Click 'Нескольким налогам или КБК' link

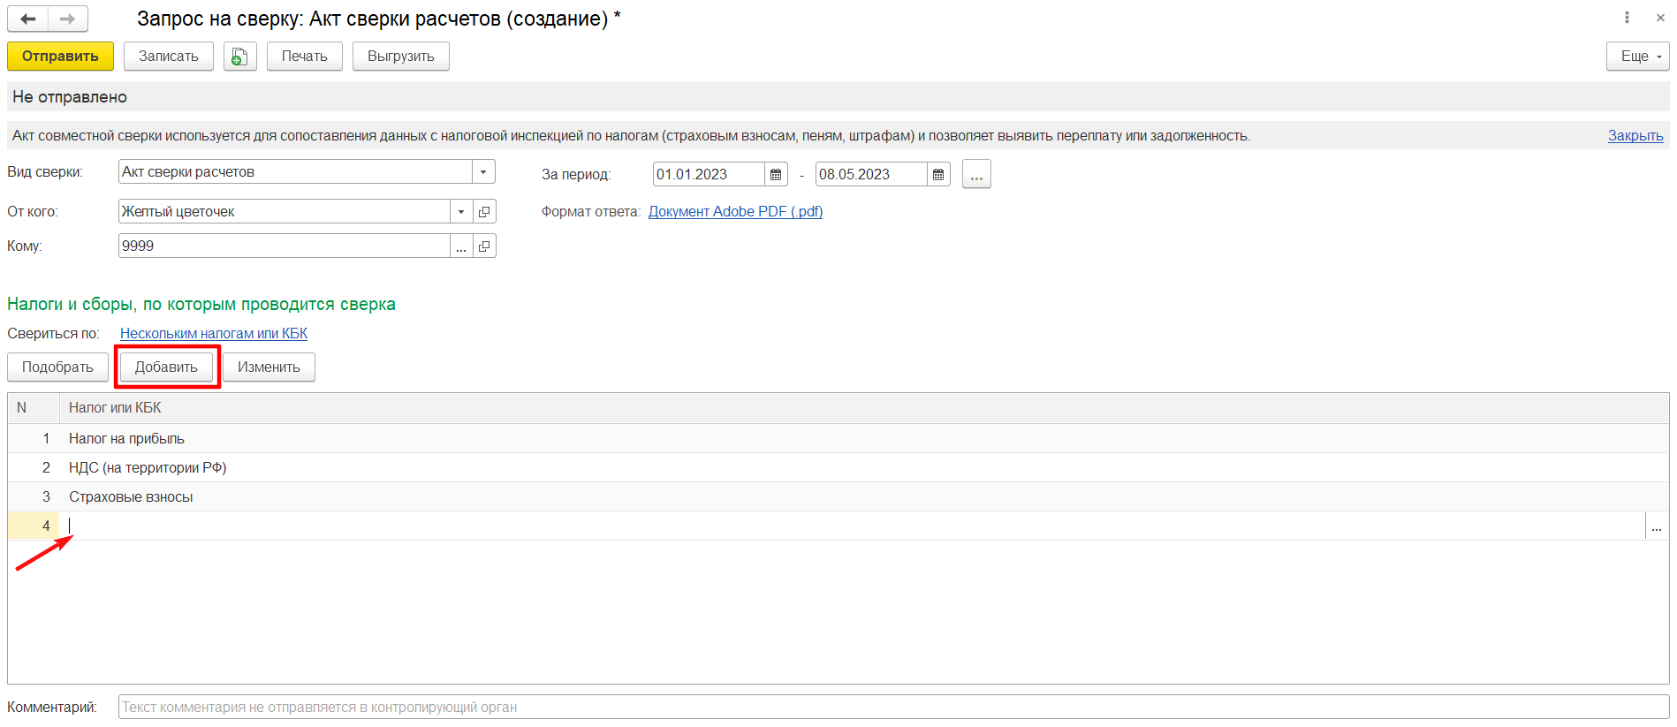(x=214, y=334)
